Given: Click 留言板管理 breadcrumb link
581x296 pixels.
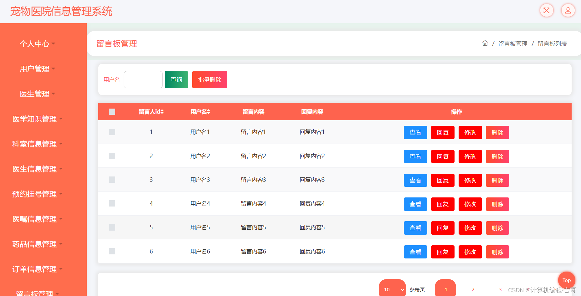Looking at the screenshot, I should (513, 44).
